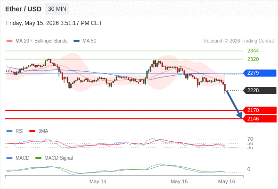Click the May 14 date axis label

pos(98,181)
